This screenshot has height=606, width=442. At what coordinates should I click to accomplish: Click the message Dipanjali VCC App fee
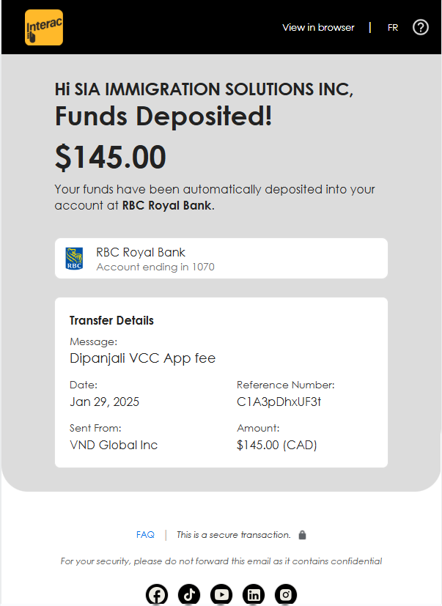coord(142,358)
